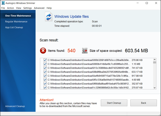Screen dimensions: 161x116
Task: Click the Auslogics Windows Slimmer title bar icon
Action: pos(3,3)
